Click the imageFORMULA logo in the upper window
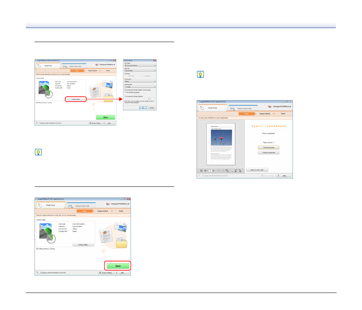The height and width of the screenshot is (310, 362). (105, 64)
